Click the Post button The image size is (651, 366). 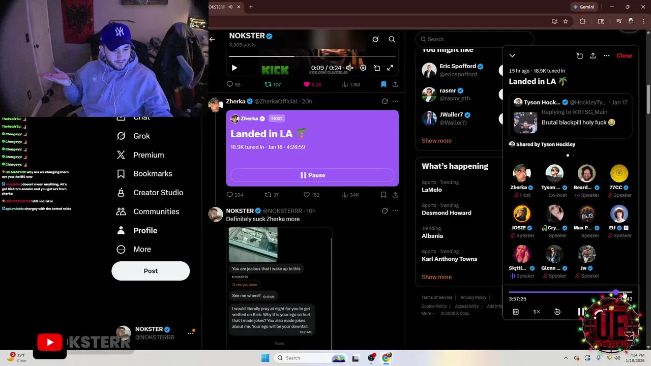(151, 271)
